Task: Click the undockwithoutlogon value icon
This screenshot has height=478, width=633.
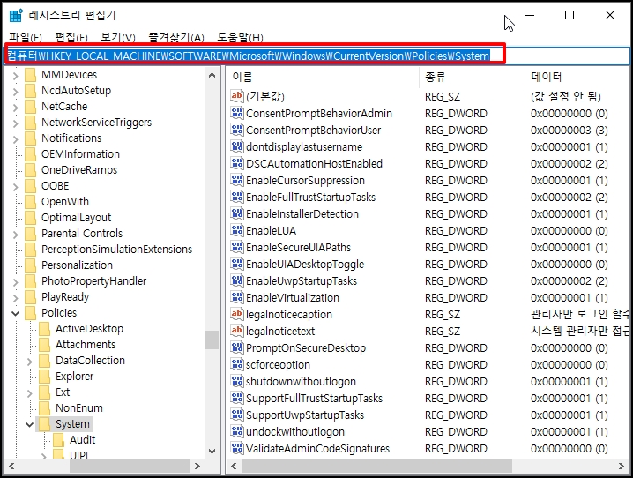Action: pyautogui.click(x=237, y=431)
